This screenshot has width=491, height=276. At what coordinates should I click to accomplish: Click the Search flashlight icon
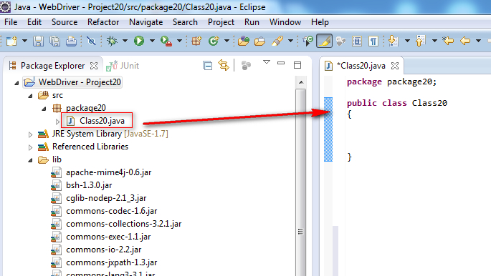click(x=277, y=41)
